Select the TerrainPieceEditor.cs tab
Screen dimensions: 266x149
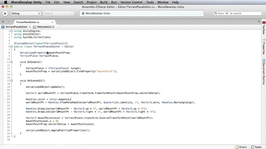pyautogui.click(x=27, y=22)
